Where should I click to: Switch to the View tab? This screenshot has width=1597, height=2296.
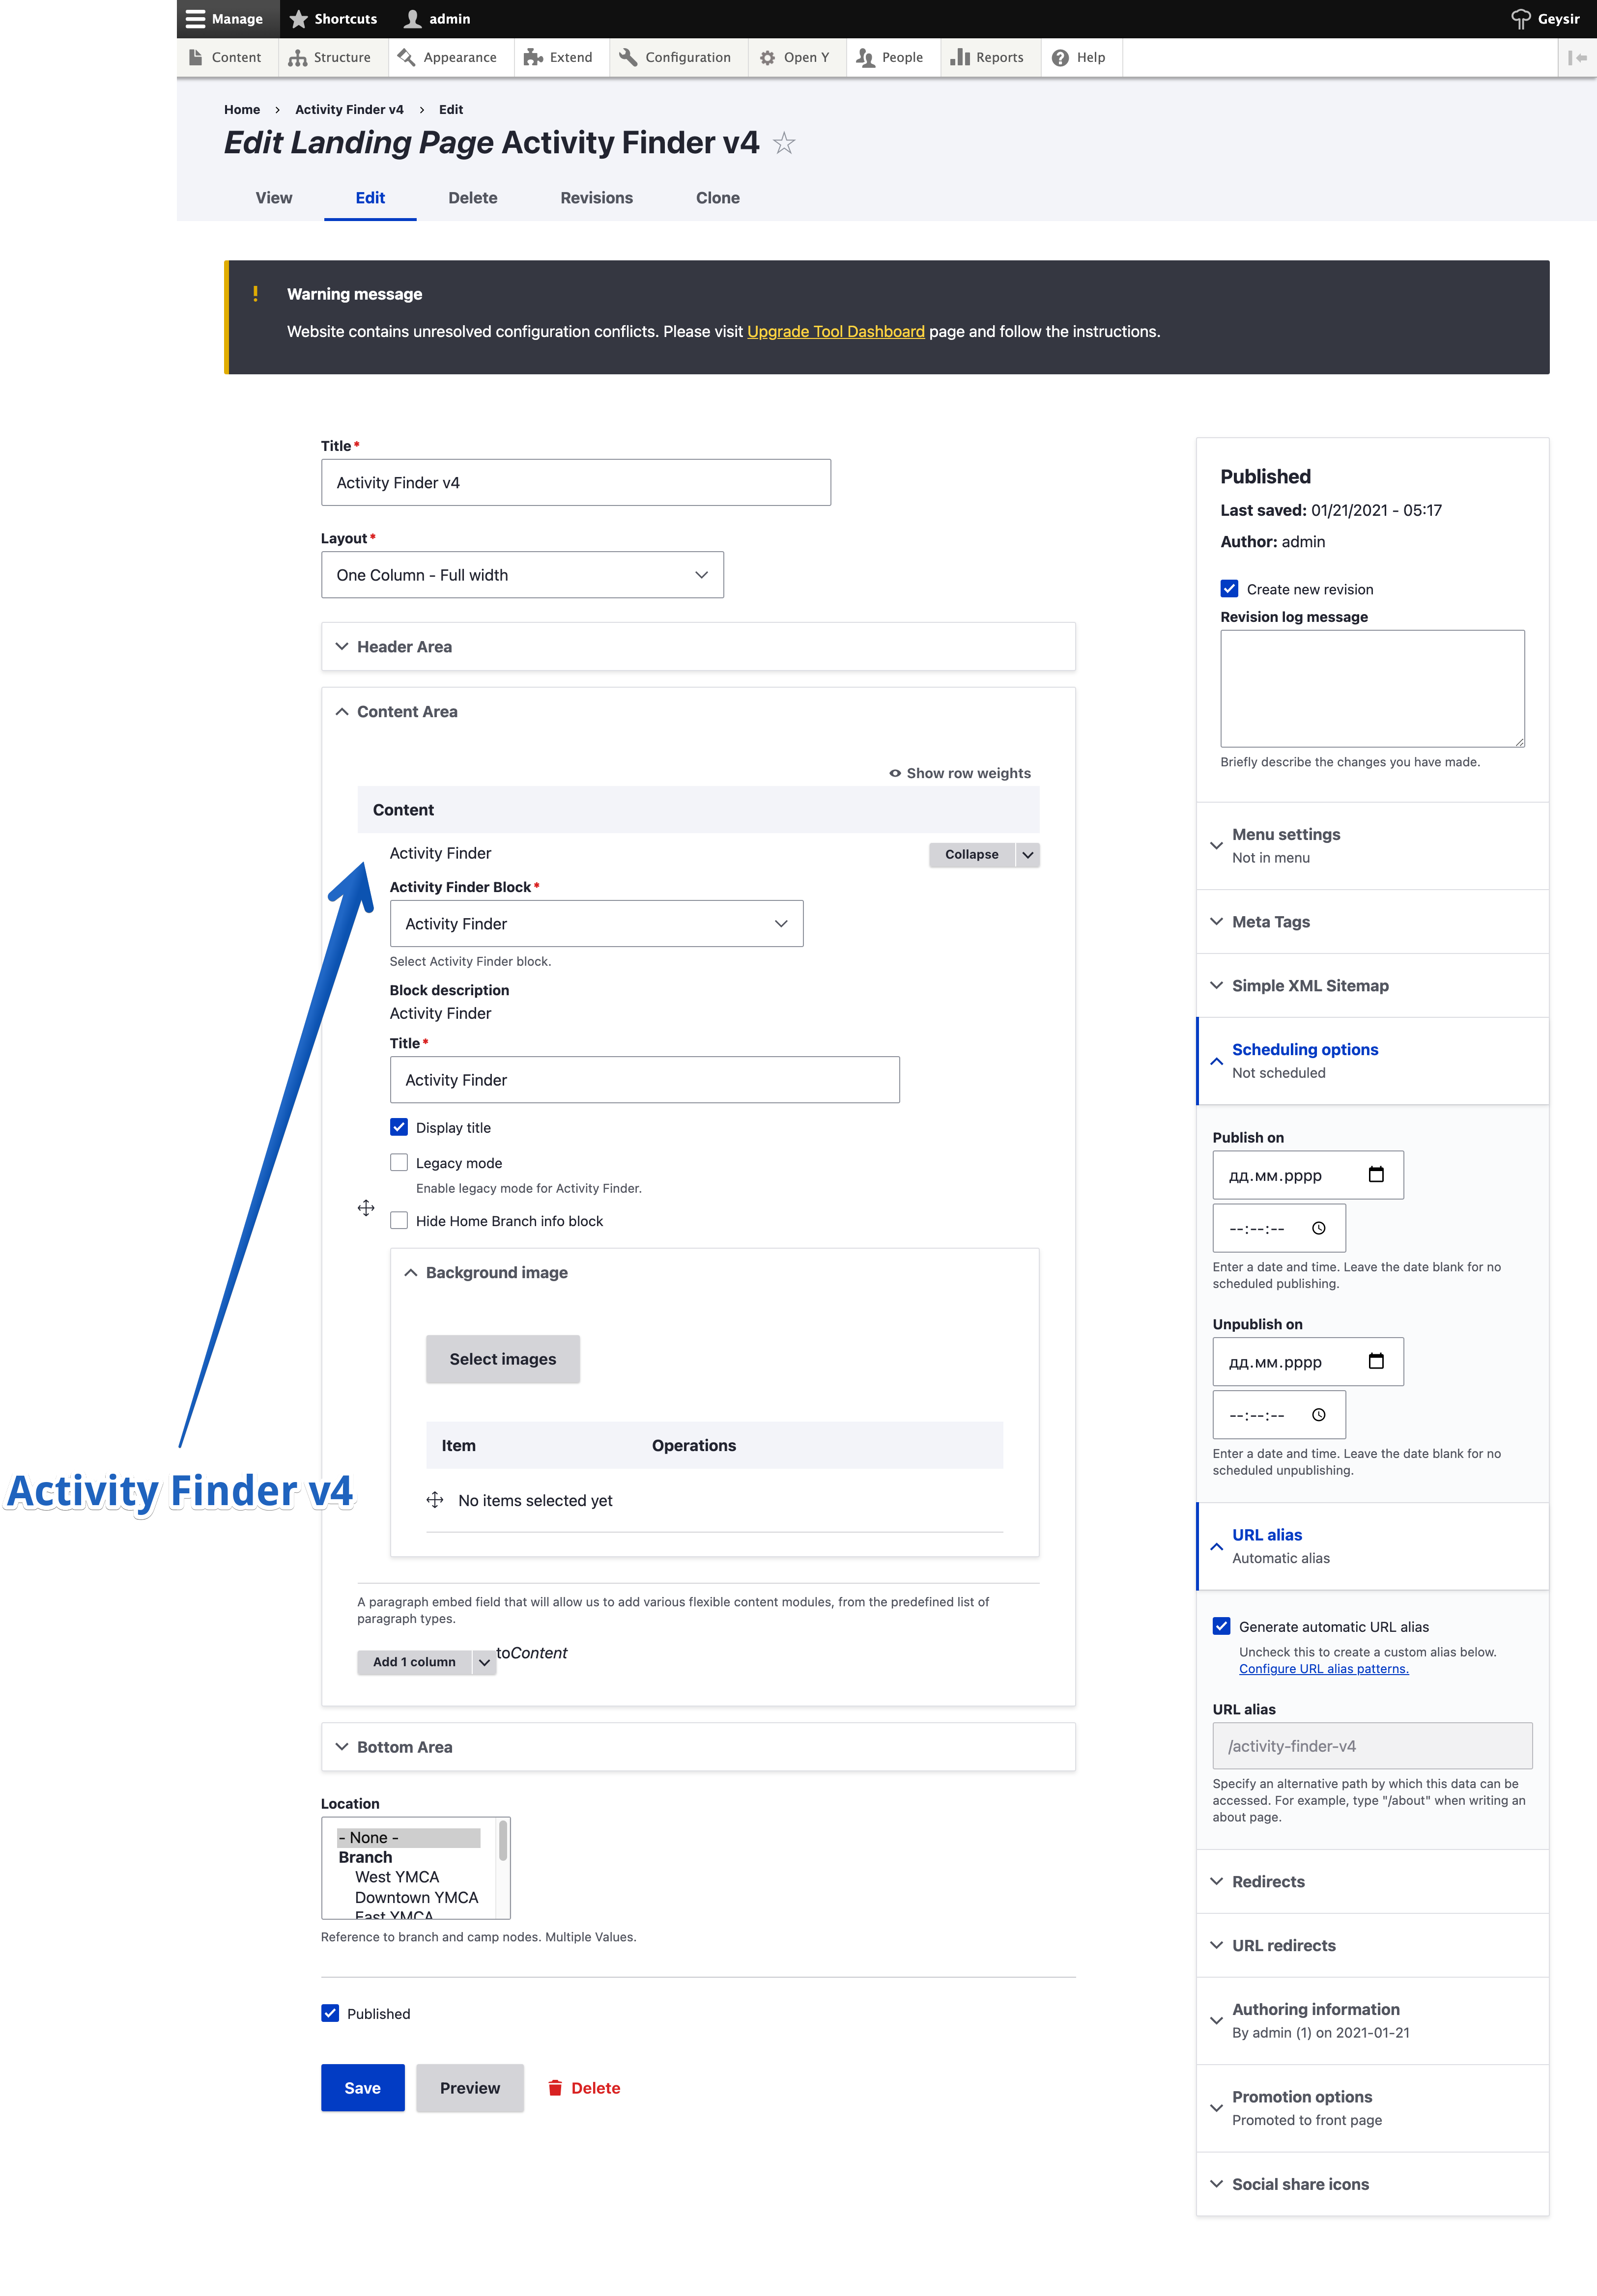(x=274, y=198)
